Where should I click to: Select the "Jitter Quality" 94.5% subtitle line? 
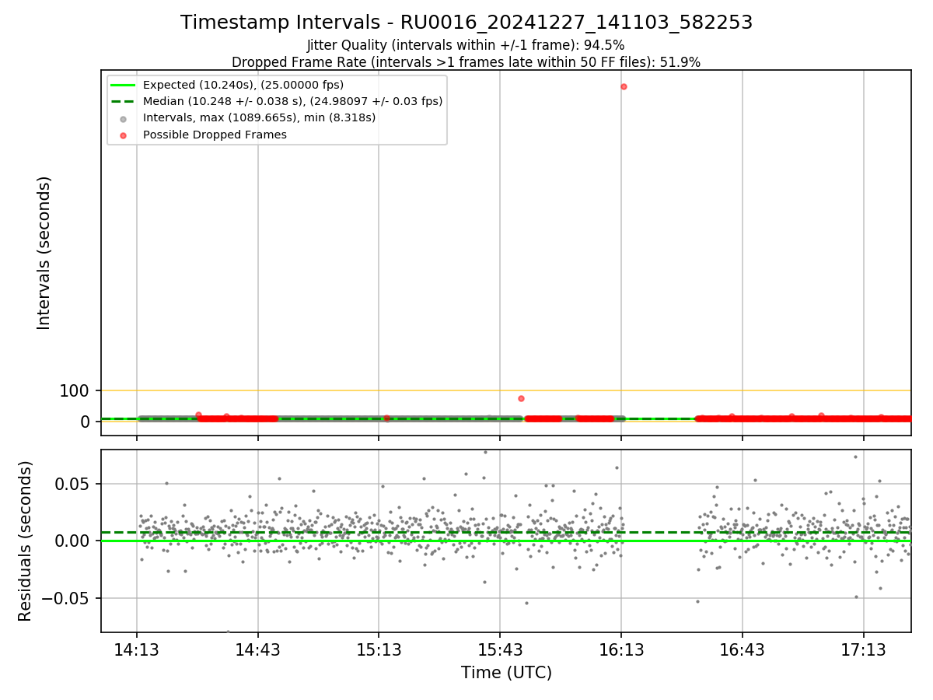pos(466,45)
